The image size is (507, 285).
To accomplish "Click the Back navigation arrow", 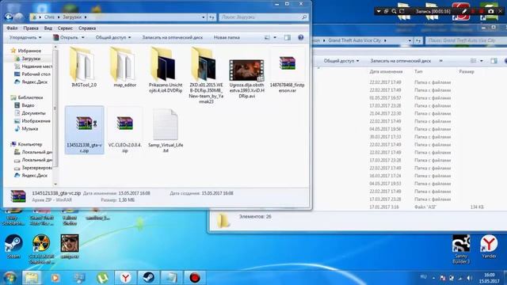I will click(9, 17).
